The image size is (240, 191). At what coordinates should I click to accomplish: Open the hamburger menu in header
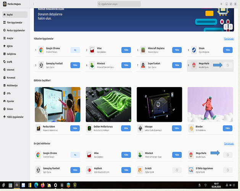pos(221,3)
